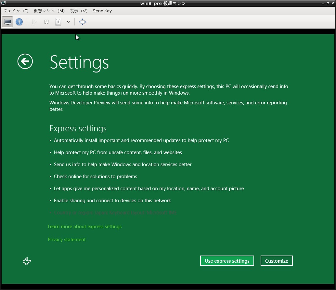This screenshot has height=290, width=336.
Task: Click the "win8 pre 仮想マシン" window title
Action: (x=163, y=4)
